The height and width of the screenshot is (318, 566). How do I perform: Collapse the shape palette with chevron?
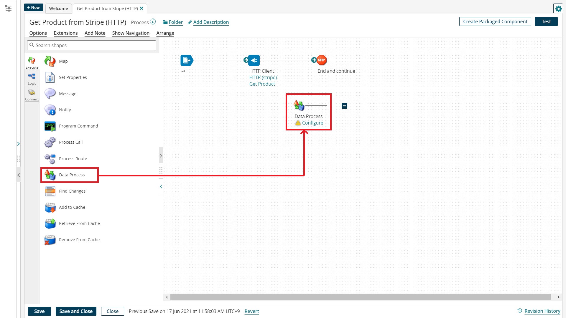point(161,186)
